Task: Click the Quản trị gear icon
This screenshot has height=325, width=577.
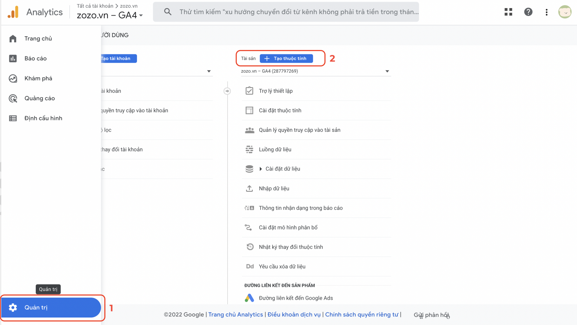Action: click(13, 308)
